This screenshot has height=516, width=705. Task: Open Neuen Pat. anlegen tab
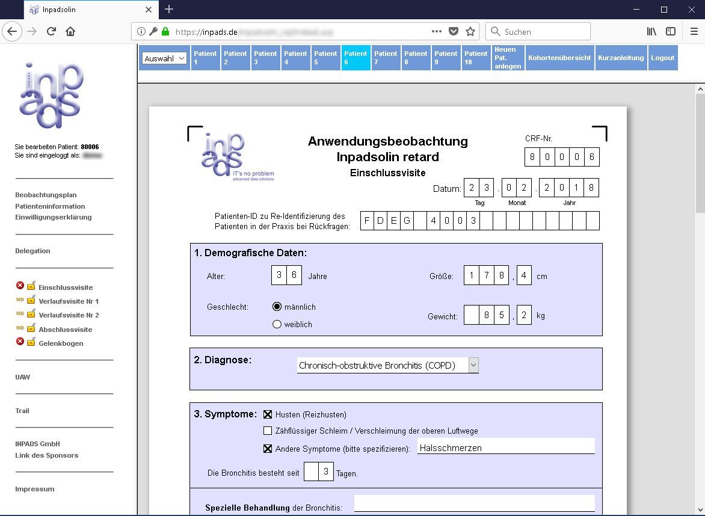[508, 58]
